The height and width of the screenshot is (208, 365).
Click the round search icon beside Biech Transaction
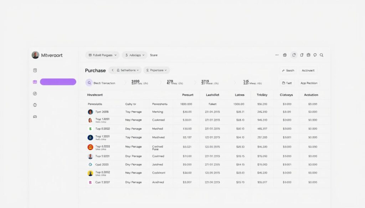point(89,83)
